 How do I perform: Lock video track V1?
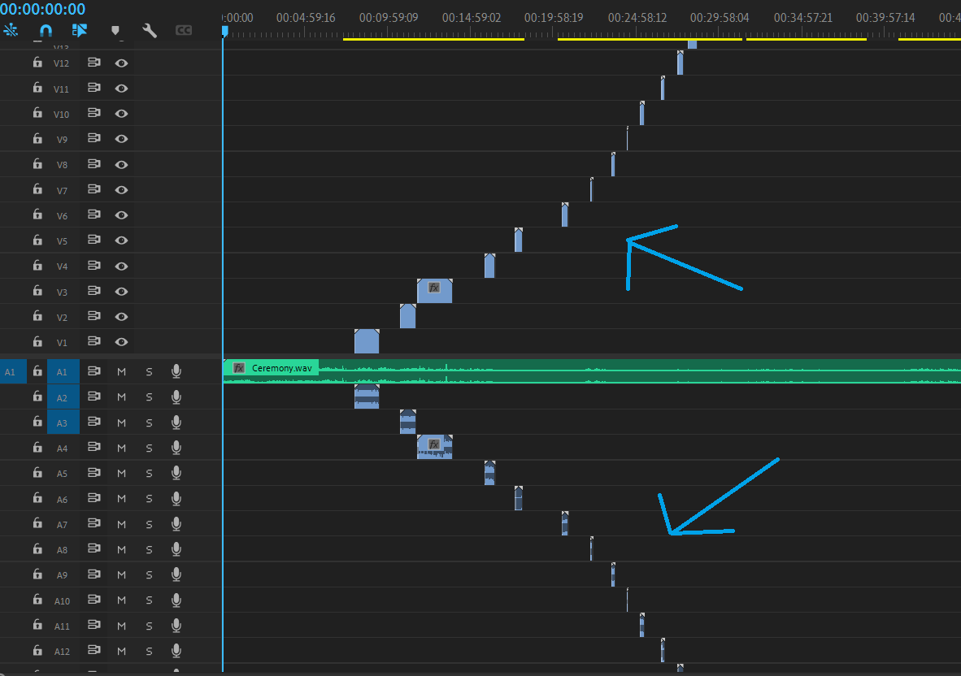[37, 341]
